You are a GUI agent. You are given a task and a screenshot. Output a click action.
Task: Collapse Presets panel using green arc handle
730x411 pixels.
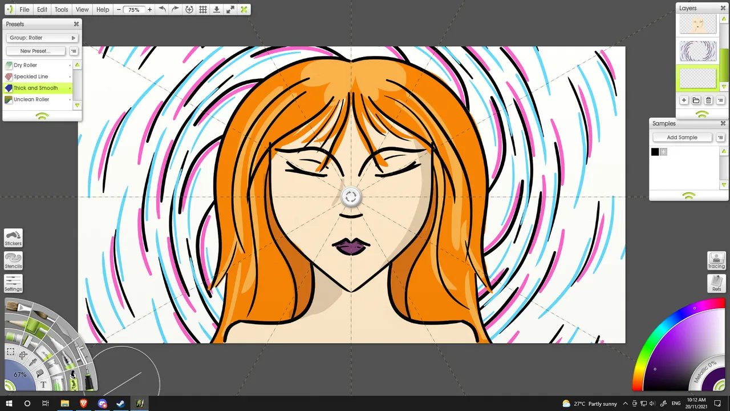click(x=42, y=116)
